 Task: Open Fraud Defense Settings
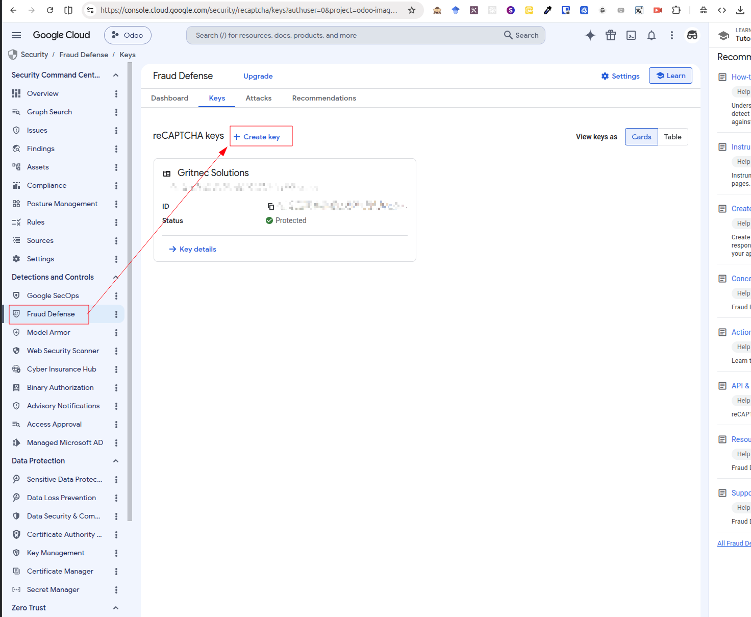(x=620, y=76)
